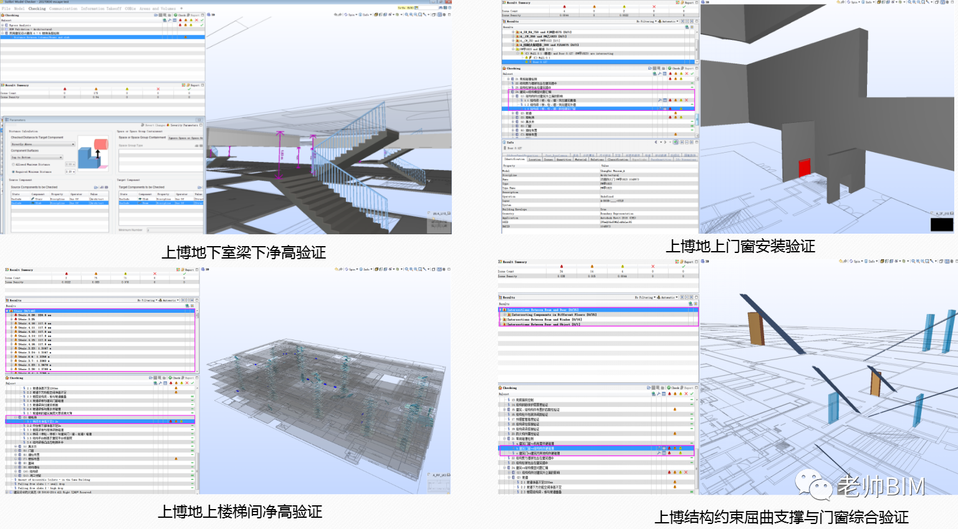Select the Intersections Between Door and Object result
Screen dimensions: 958x529
[x=598, y=324]
